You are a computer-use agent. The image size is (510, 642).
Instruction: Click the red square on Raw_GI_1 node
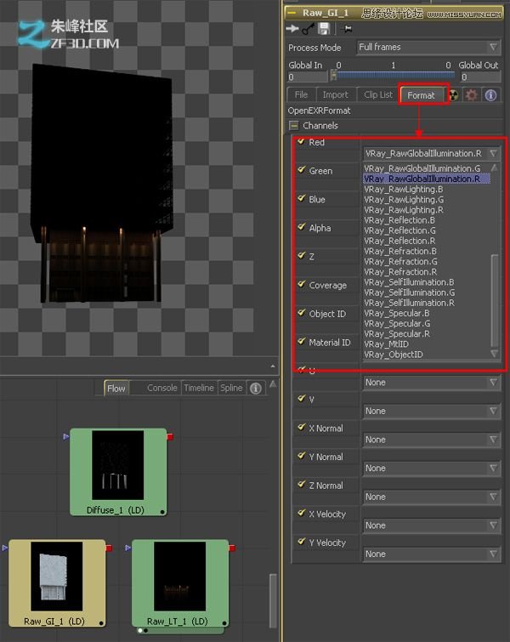coord(109,548)
